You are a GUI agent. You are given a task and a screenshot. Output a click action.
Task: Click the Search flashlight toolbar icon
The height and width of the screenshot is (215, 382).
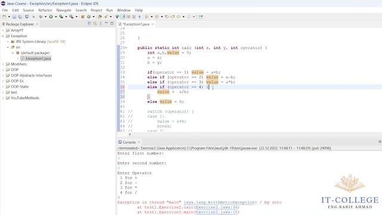[x=106, y=17]
